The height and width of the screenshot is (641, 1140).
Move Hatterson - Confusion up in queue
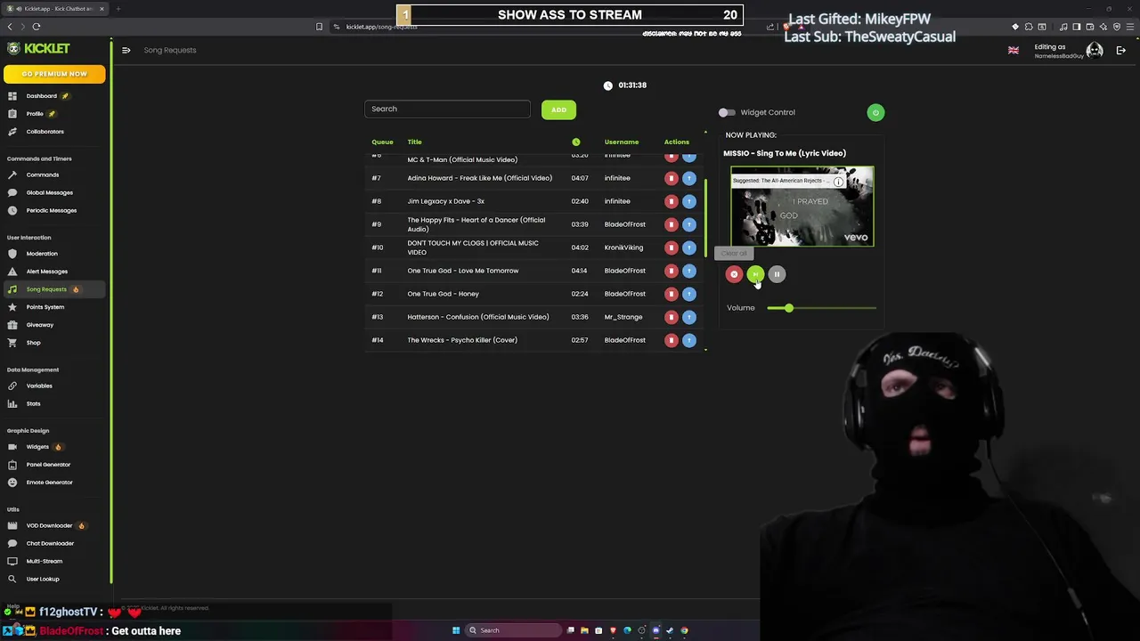(689, 317)
